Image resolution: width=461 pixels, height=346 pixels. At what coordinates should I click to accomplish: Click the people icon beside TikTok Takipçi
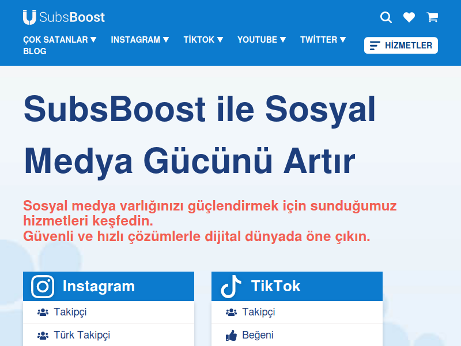click(x=232, y=312)
